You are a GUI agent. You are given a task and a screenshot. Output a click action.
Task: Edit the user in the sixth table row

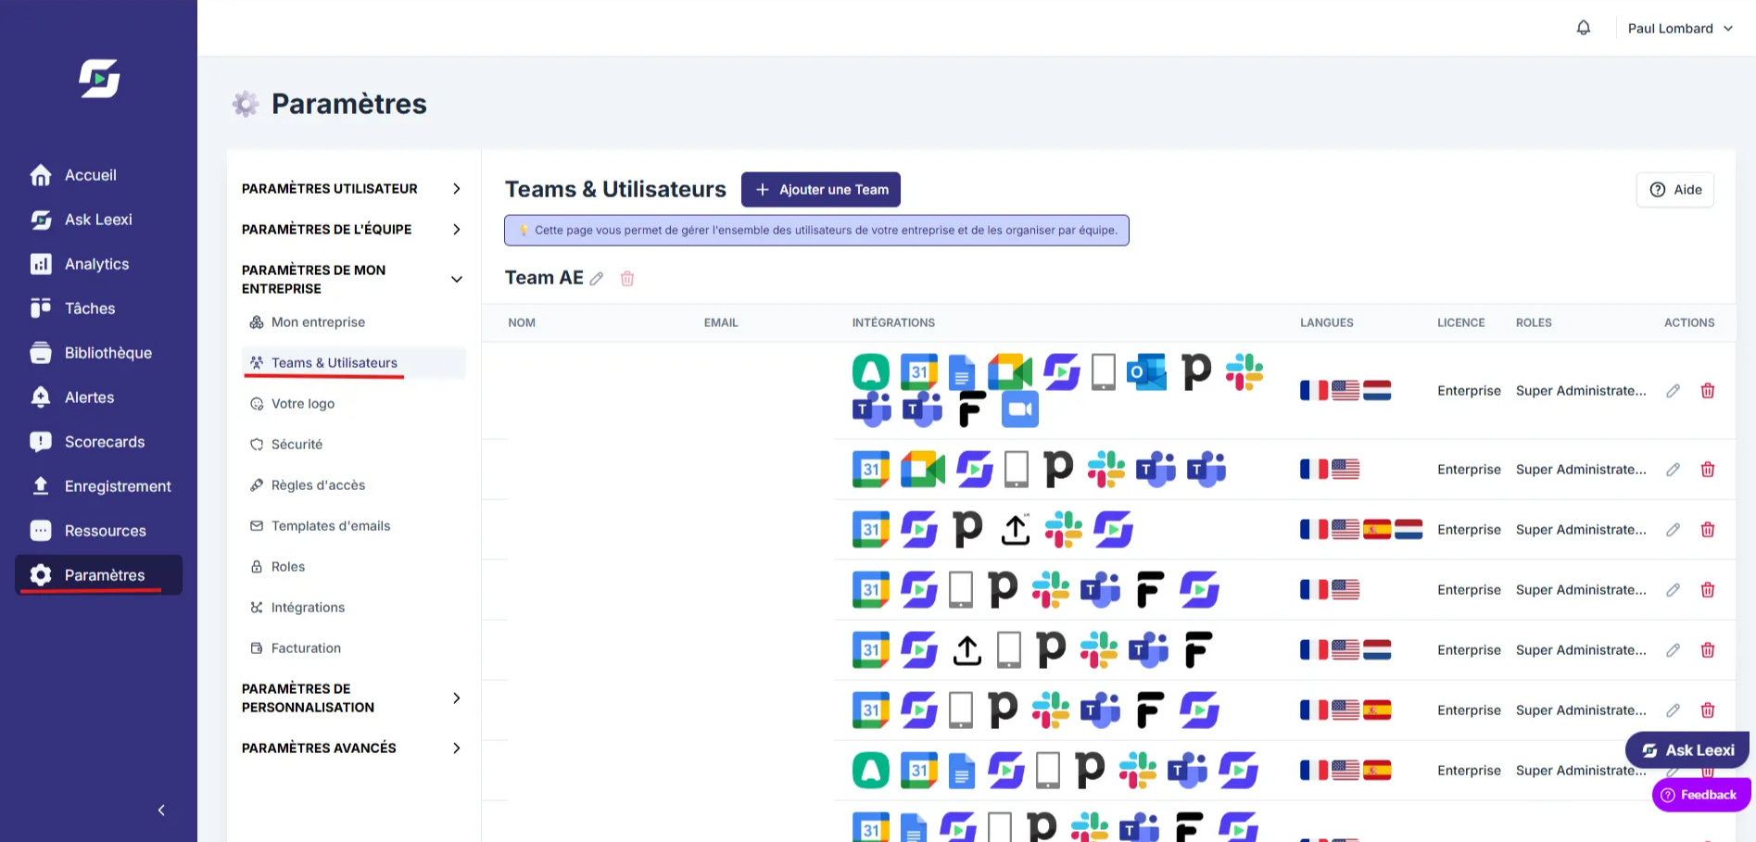[1673, 710]
